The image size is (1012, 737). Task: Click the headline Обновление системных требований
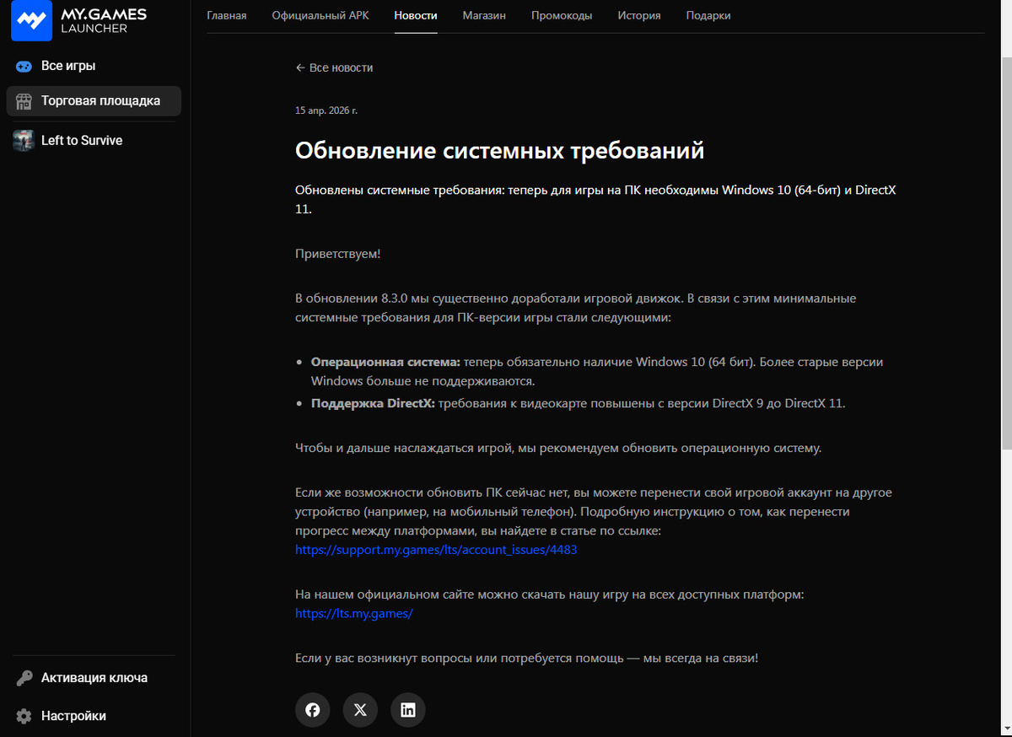[499, 151]
